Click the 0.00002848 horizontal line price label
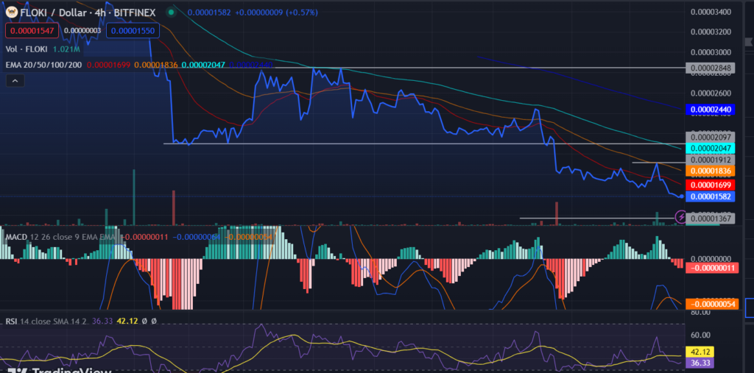Screen dimensions: 754x373 (711, 68)
